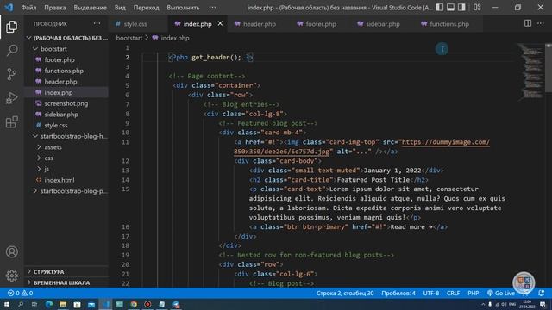Change CRLF line ending setting
Screen dimensions: 552x310
[453, 293]
